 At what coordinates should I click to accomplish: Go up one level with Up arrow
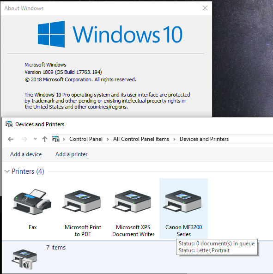click(x=45, y=139)
